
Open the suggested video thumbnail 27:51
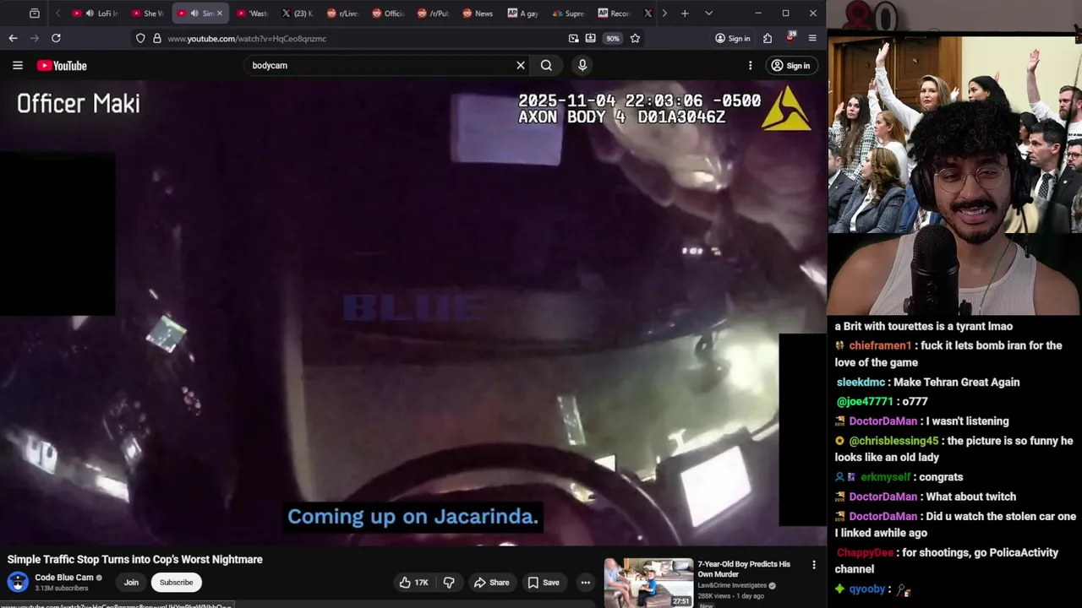coord(648,583)
